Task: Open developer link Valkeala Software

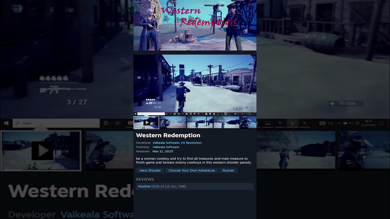Action: 166,143
